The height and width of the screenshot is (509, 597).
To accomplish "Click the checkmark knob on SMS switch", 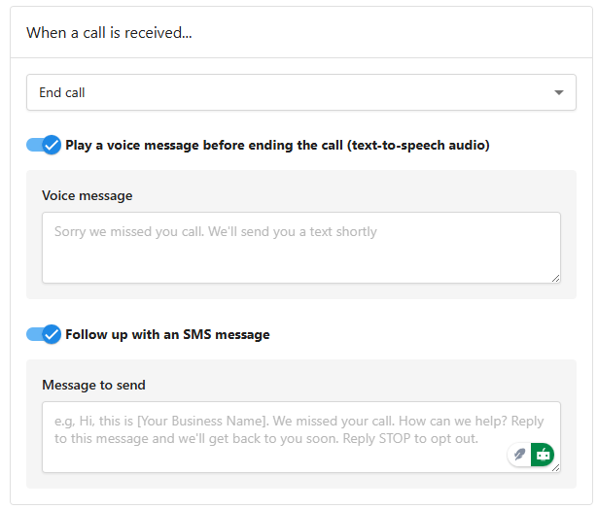I will 52,334.
